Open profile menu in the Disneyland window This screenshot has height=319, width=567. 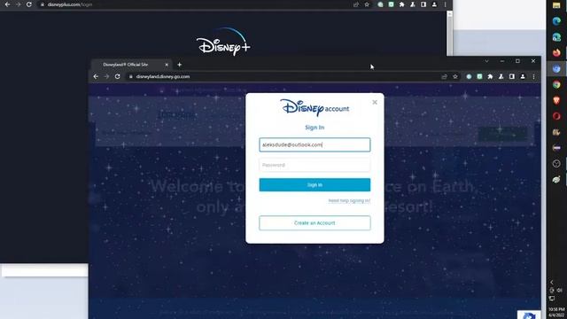pos(523,77)
